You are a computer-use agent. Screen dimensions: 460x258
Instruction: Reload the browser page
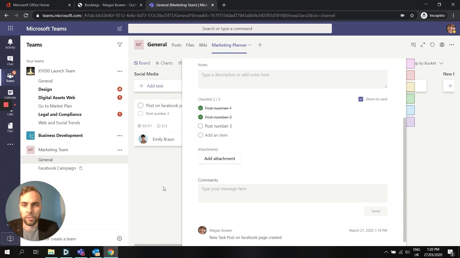click(26, 15)
